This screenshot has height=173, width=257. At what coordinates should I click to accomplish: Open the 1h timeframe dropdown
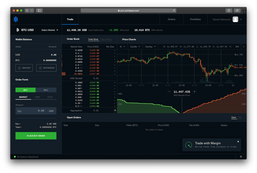pyautogui.click(x=122, y=46)
